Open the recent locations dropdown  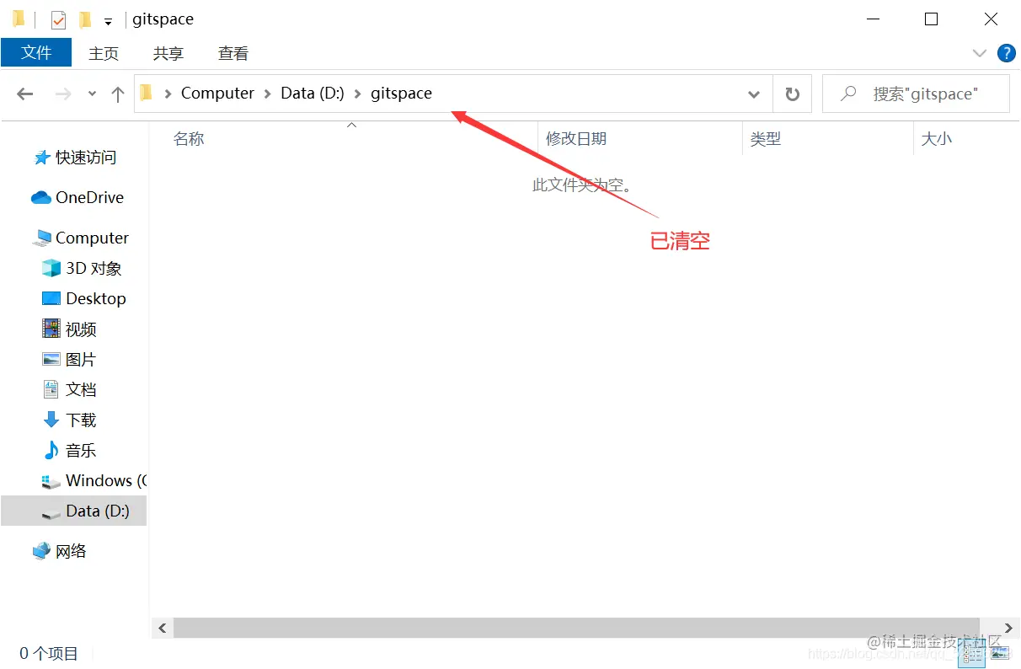point(92,94)
